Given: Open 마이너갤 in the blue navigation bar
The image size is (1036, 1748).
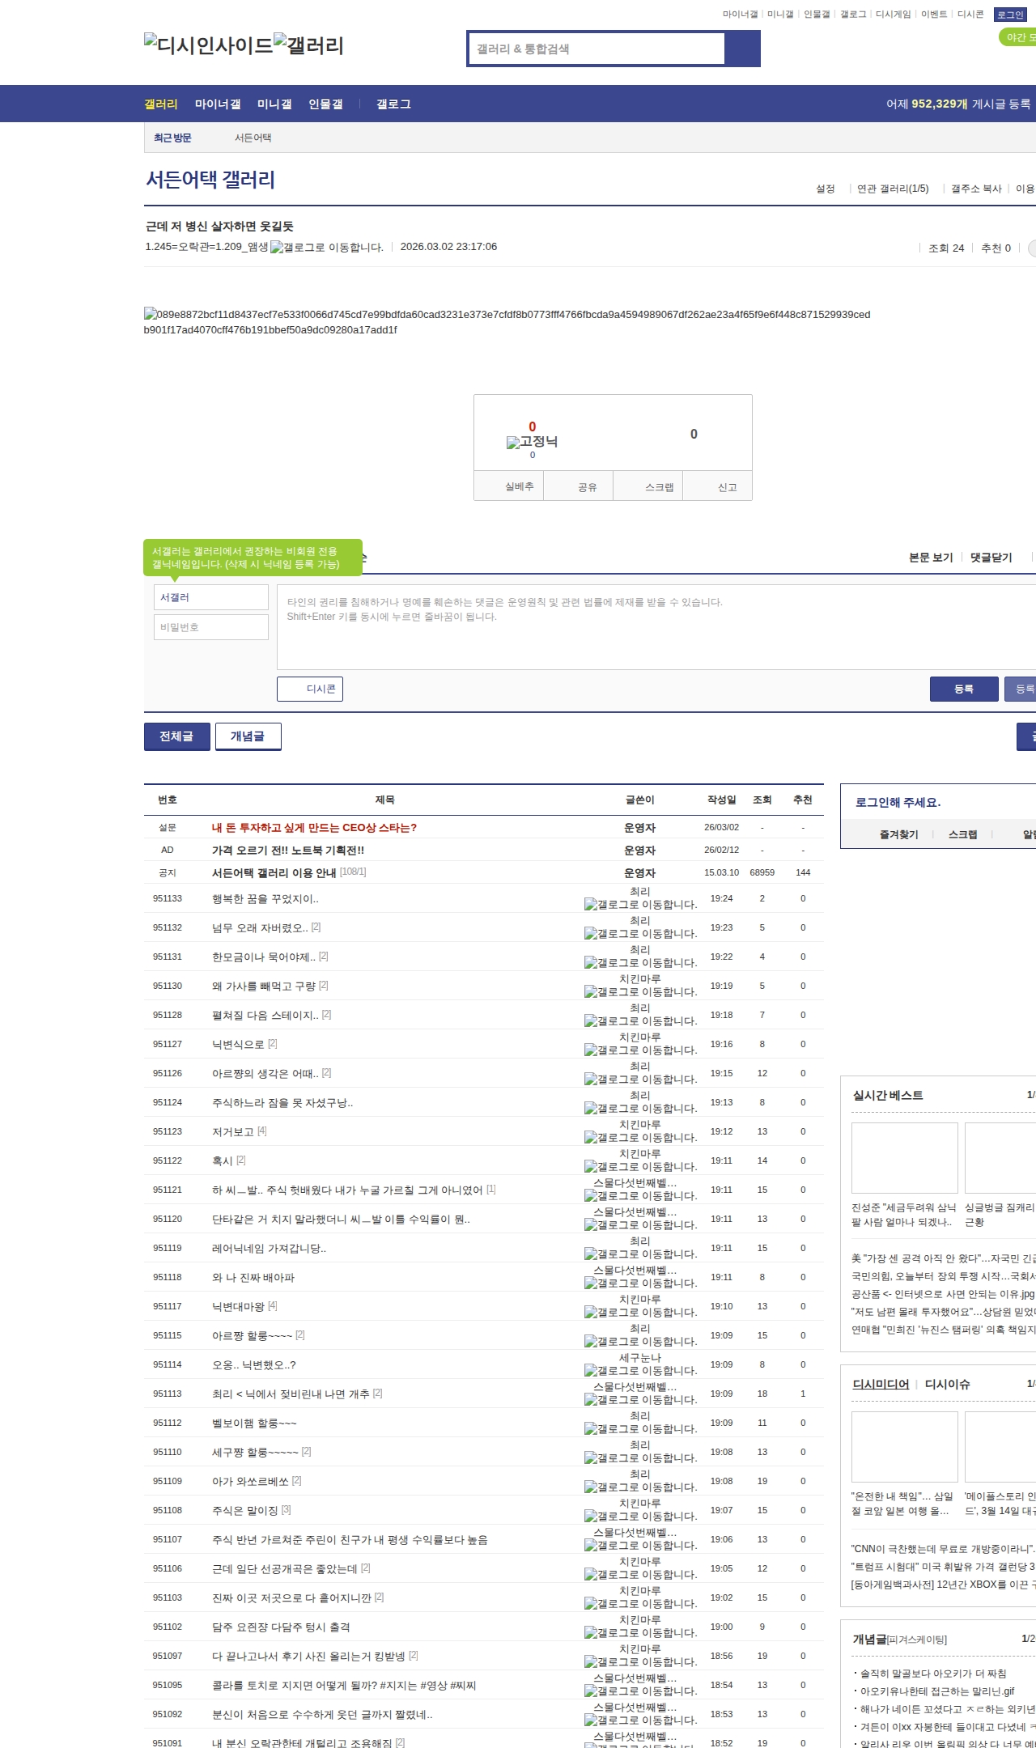Looking at the screenshot, I should [218, 104].
